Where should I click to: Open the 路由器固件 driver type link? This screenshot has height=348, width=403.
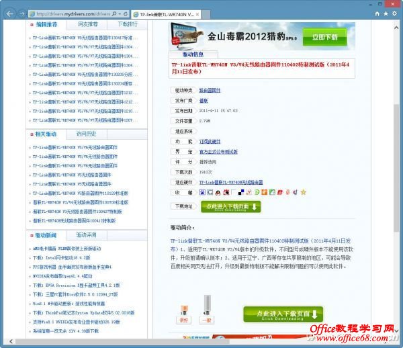[x=210, y=90]
